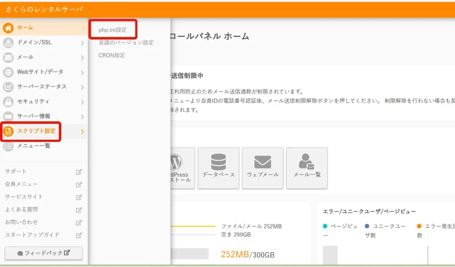Image resolution: width=455 pixels, height=267 pixels.
Task: Click the mail envelope sidebar icon
Action: [x=8, y=57]
